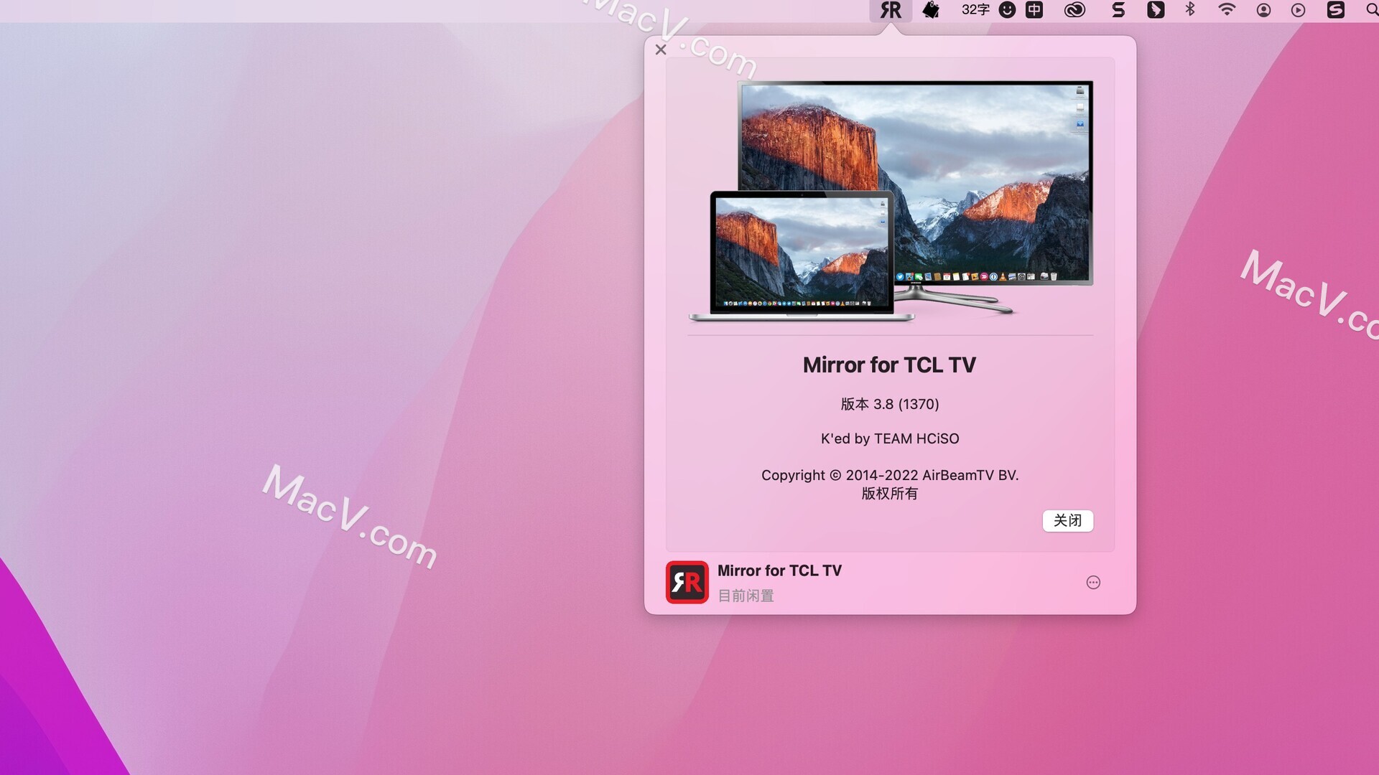Open the Bluetooth menu bar icon
Screen dimensions: 1379x775
point(1189,10)
